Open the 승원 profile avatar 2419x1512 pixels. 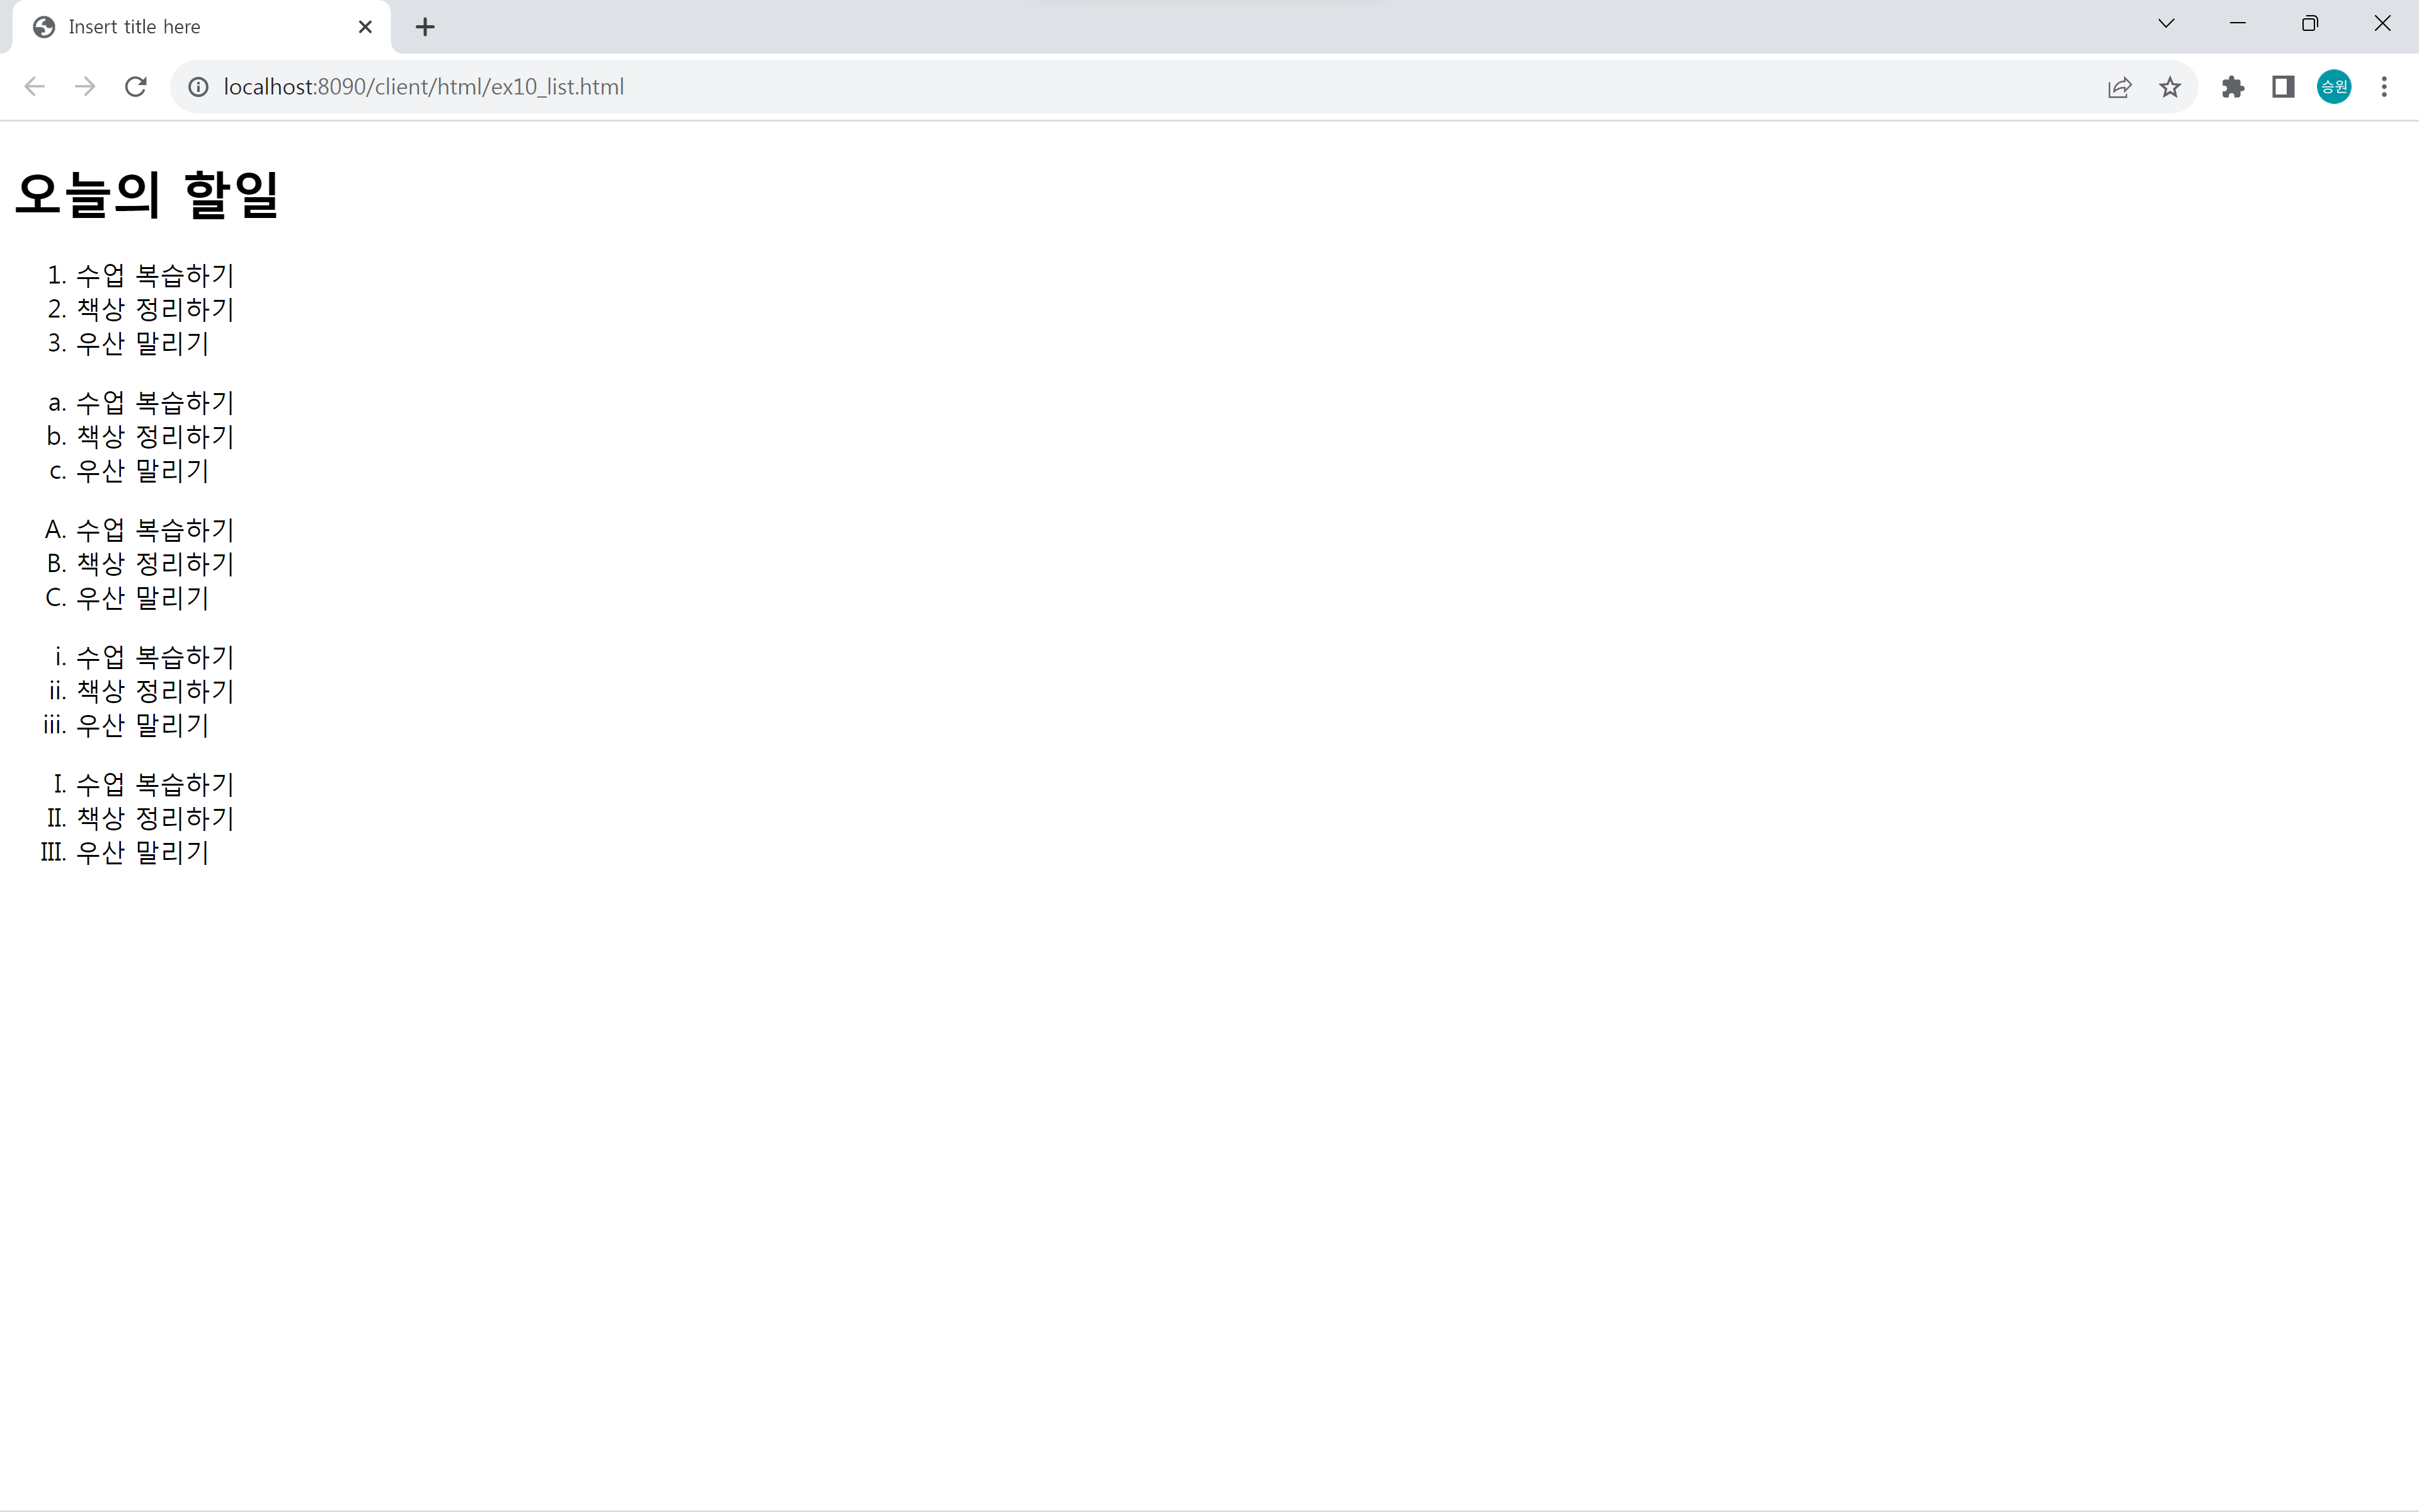pos(2334,87)
